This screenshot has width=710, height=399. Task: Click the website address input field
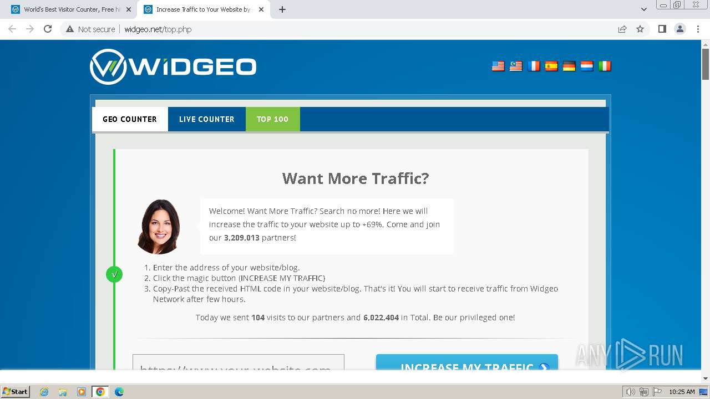pyautogui.click(x=239, y=362)
